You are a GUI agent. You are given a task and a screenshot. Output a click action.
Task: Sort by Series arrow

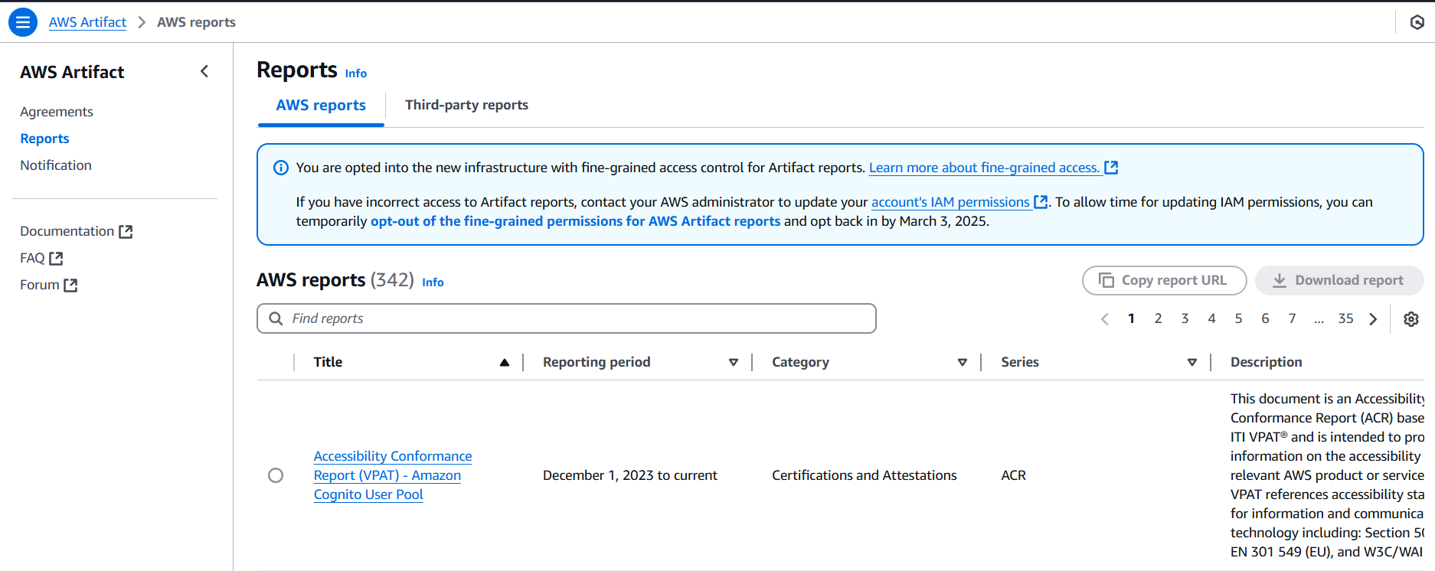tap(1192, 362)
